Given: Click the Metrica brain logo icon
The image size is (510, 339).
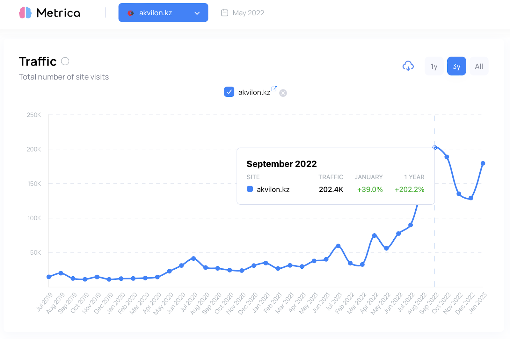Looking at the screenshot, I should tap(25, 13).
